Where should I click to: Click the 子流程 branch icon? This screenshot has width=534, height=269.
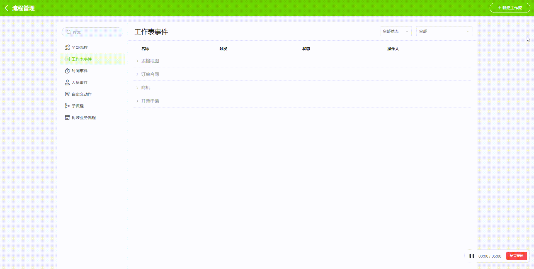coord(67,106)
